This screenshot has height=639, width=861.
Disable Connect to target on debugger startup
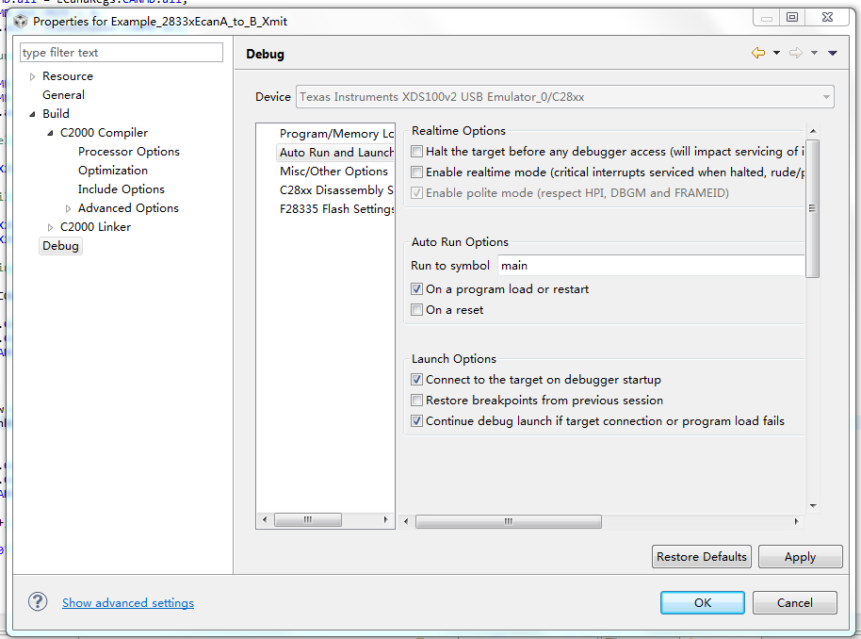pyautogui.click(x=416, y=379)
